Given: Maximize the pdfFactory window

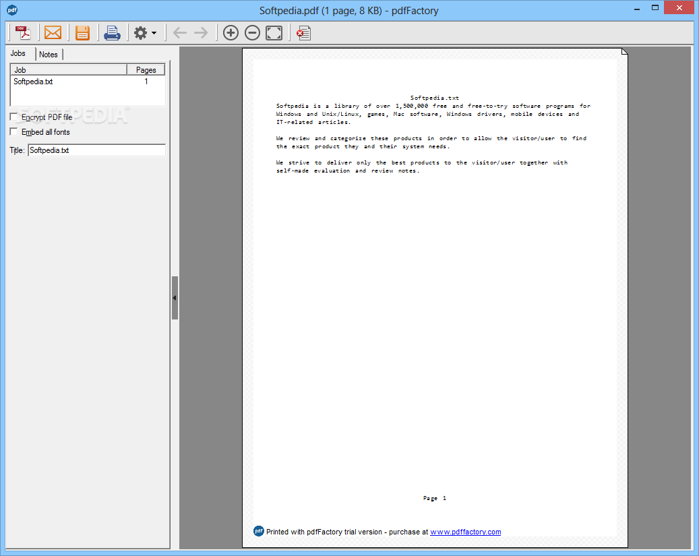Looking at the screenshot, I should [x=655, y=8].
